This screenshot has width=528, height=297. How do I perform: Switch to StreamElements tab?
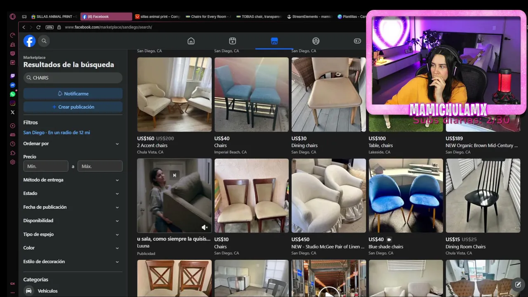310,16
